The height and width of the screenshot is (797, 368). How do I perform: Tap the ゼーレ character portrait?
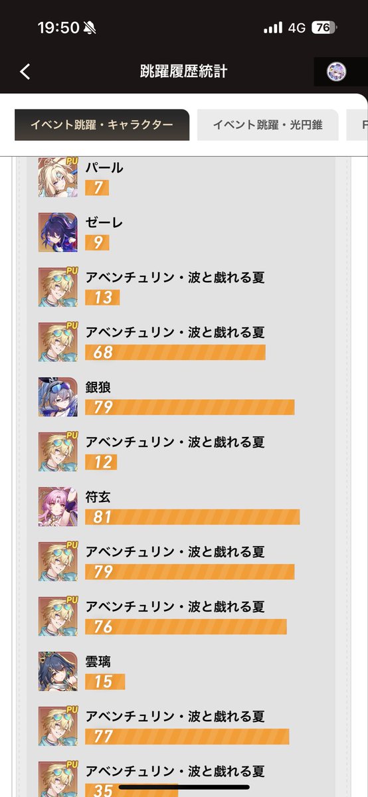pos(58,232)
